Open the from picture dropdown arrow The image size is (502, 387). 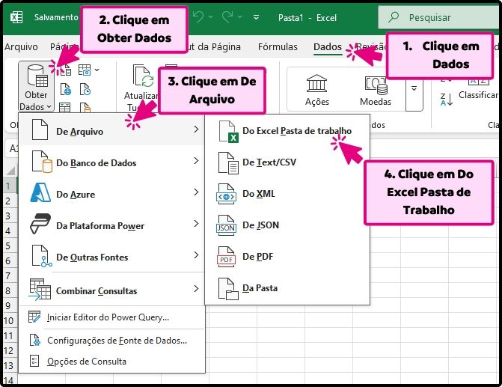coord(97,70)
